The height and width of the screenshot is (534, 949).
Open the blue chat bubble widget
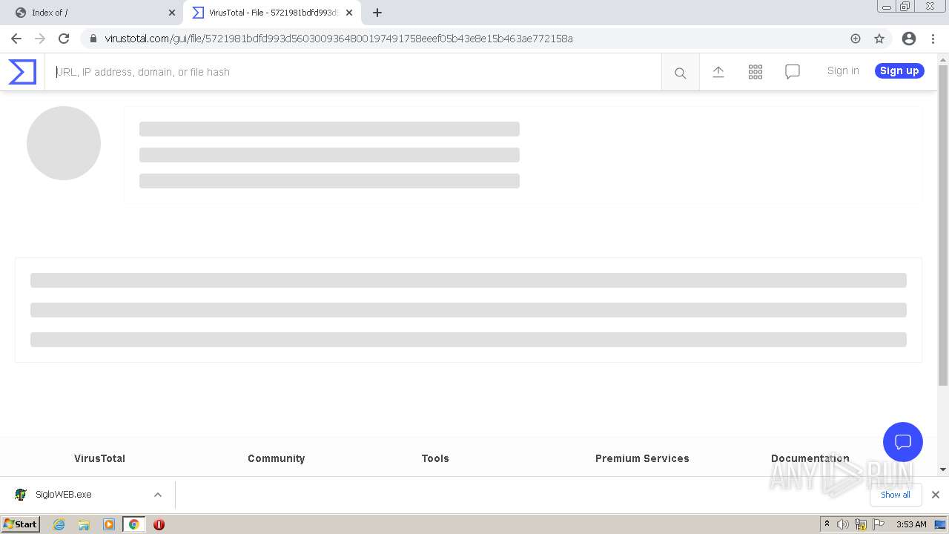[903, 442]
